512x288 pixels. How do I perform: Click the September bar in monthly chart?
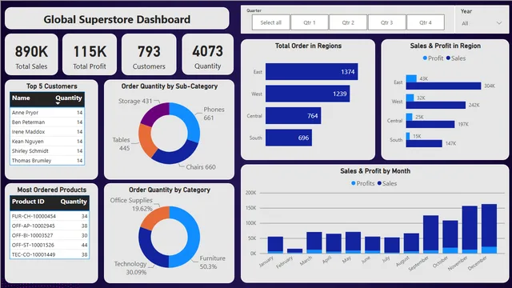(x=430, y=234)
